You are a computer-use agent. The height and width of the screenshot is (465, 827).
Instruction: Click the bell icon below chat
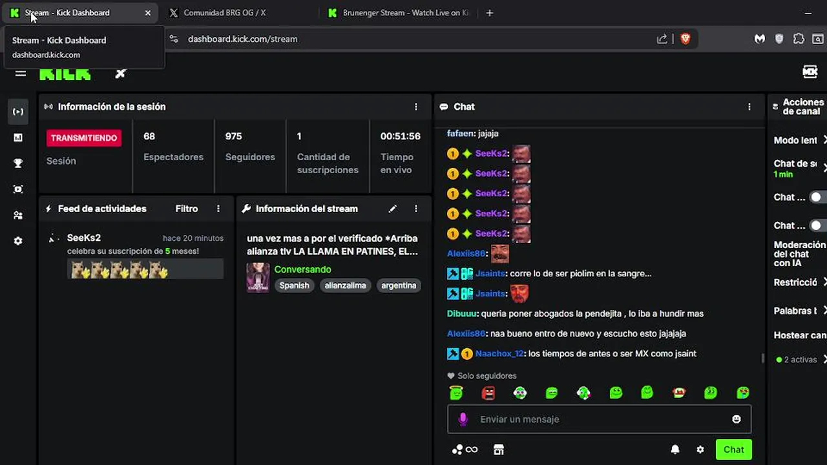(x=675, y=449)
